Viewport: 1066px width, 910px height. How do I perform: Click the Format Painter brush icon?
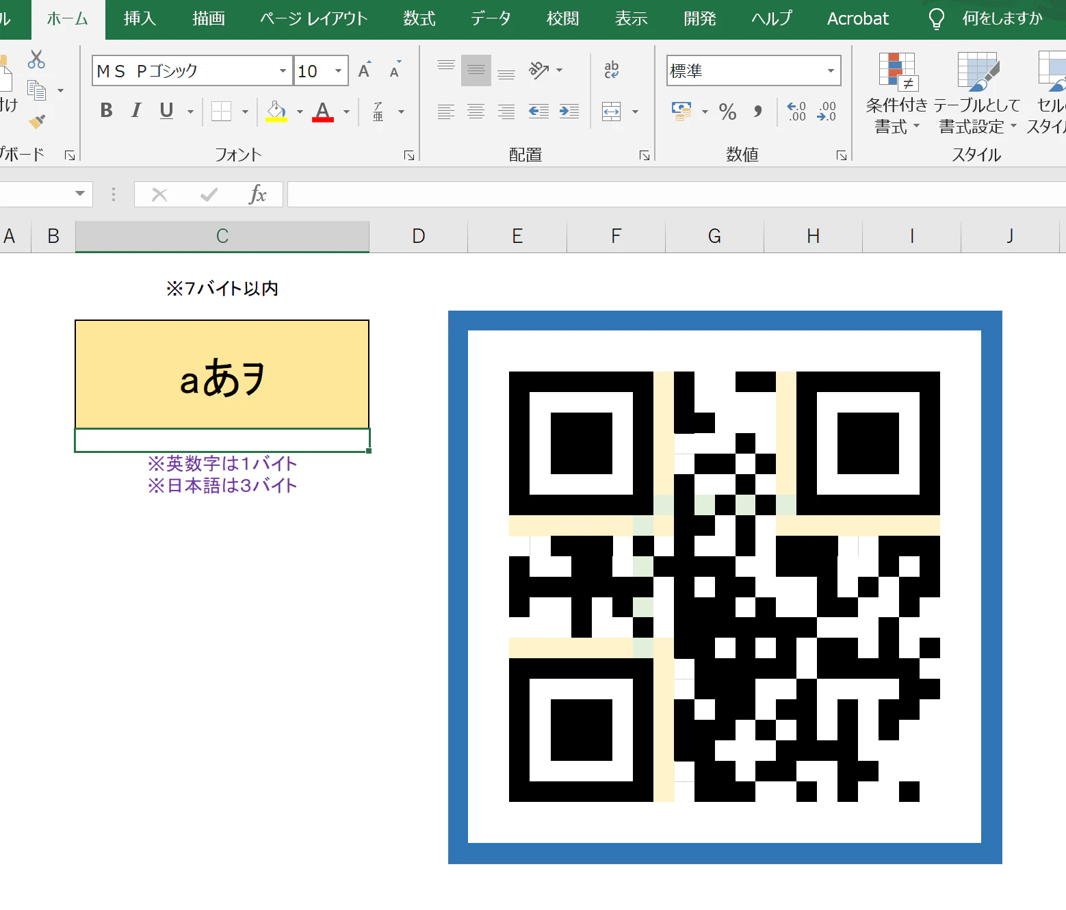[37, 121]
